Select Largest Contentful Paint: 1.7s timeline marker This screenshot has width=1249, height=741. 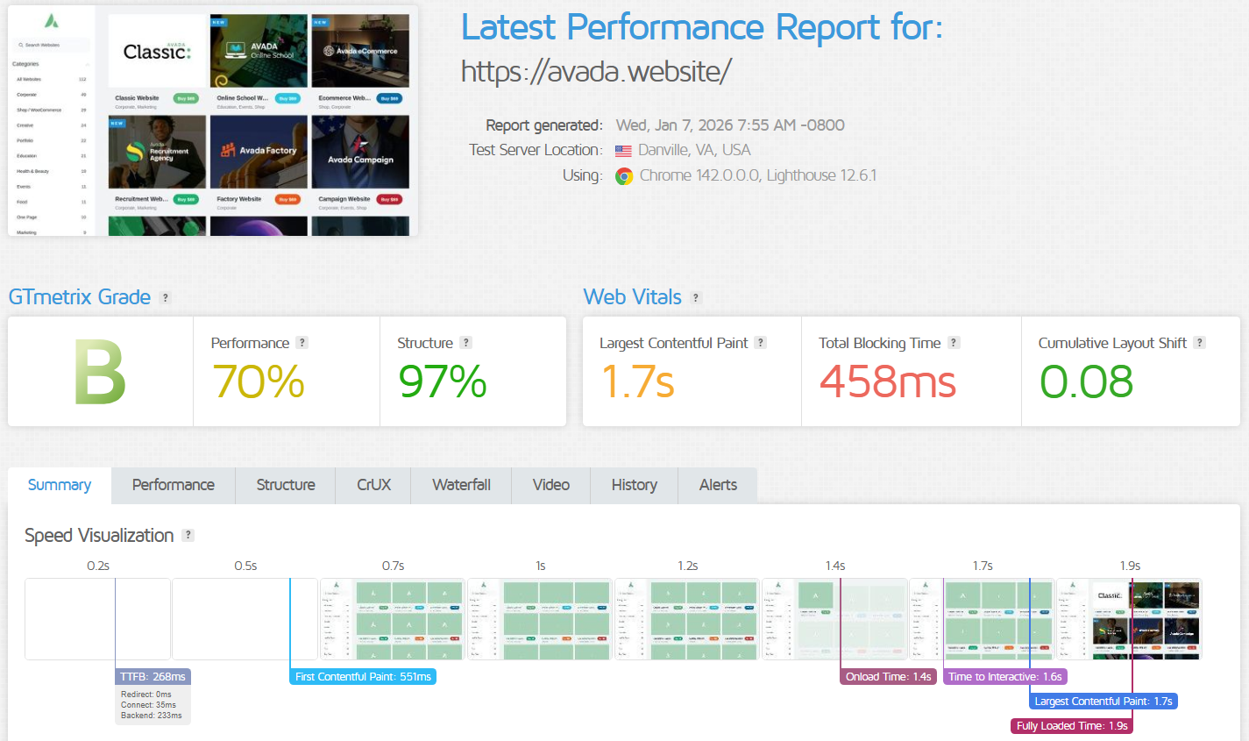[1104, 702]
